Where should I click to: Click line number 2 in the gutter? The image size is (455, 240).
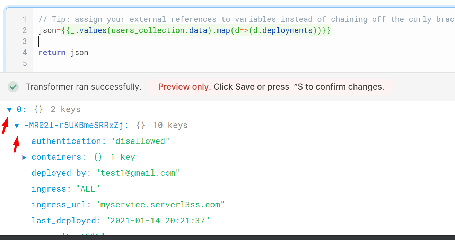point(24,30)
